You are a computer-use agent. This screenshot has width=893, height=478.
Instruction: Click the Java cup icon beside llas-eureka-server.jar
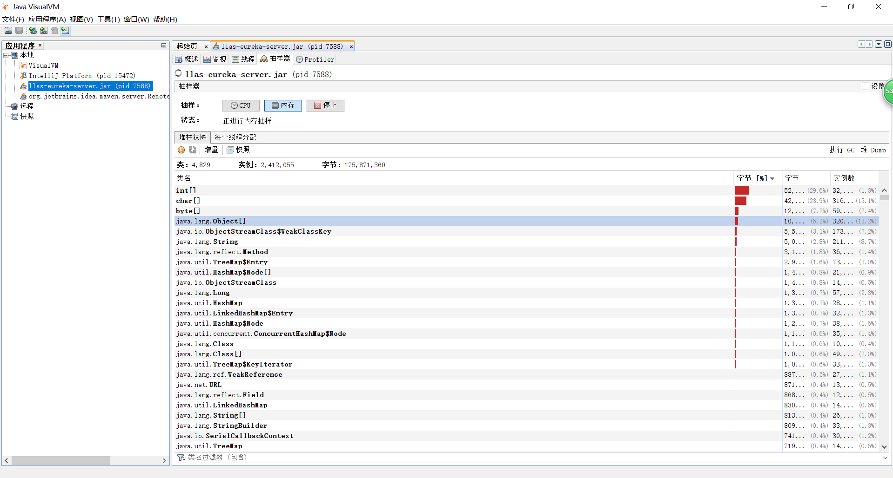click(x=23, y=86)
